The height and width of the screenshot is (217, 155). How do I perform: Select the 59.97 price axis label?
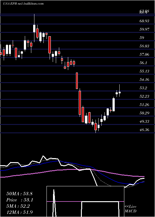coord(144,29)
